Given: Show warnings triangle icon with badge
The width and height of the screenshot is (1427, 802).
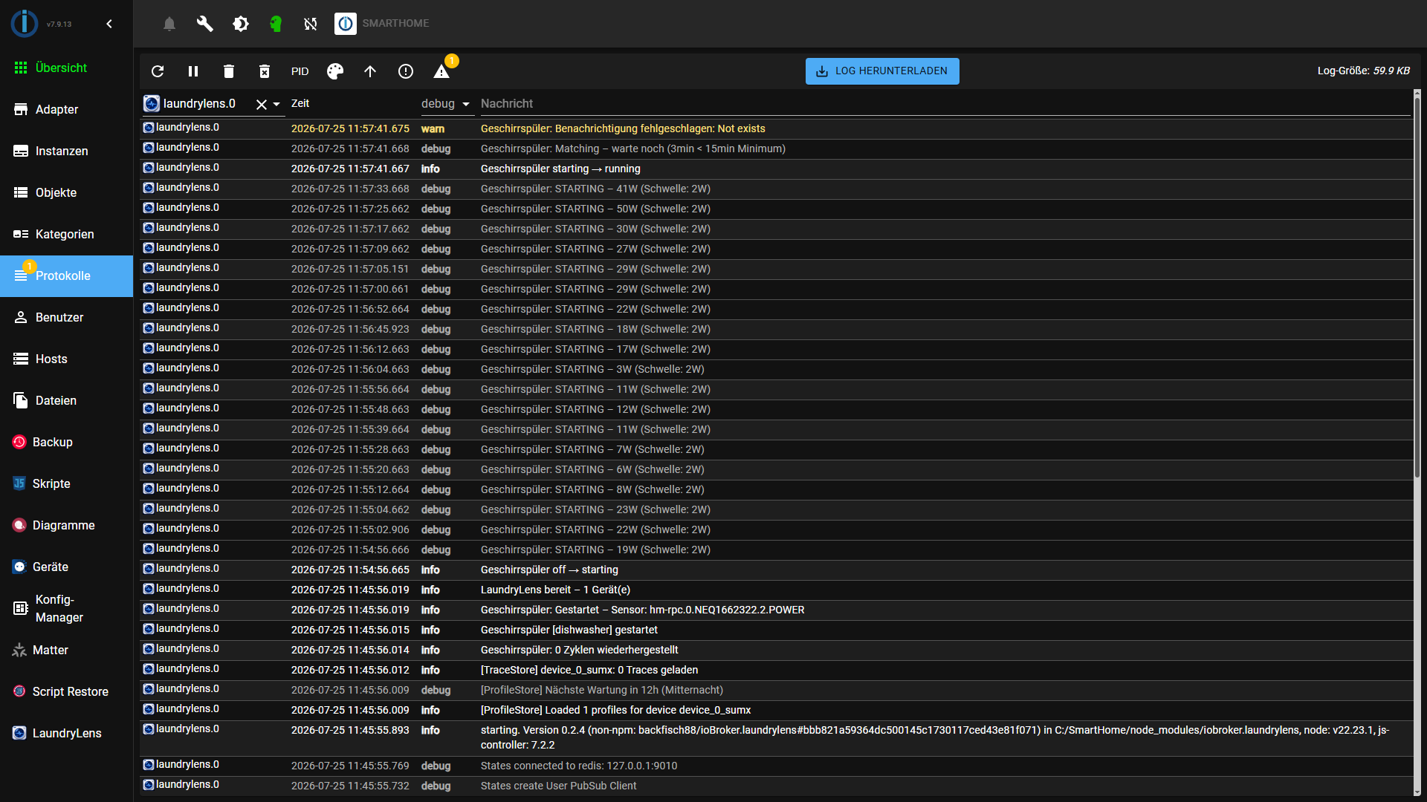Looking at the screenshot, I should [441, 71].
